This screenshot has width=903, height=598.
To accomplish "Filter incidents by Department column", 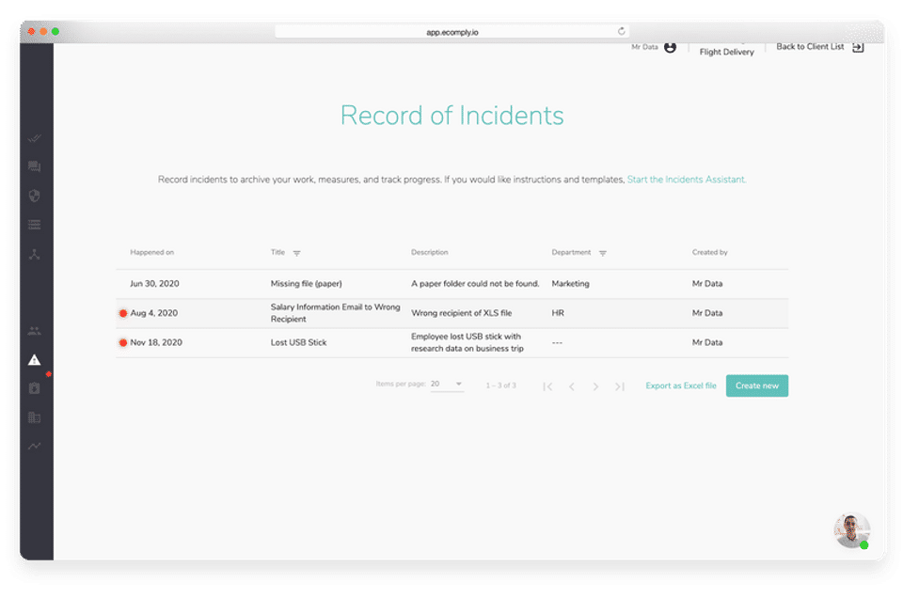I will pos(602,253).
